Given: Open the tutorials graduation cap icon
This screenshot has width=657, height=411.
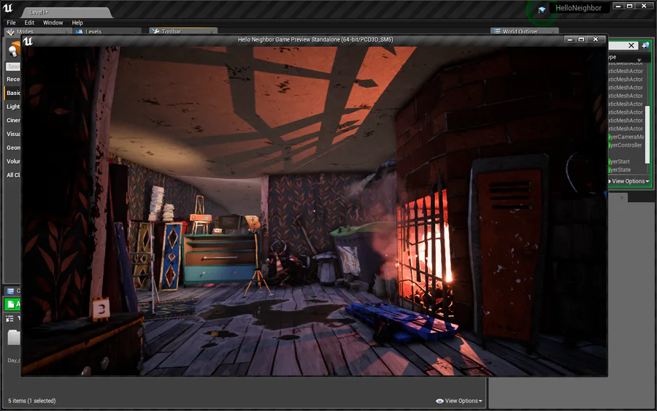Looking at the screenshot, I should (x=542, y=10).
